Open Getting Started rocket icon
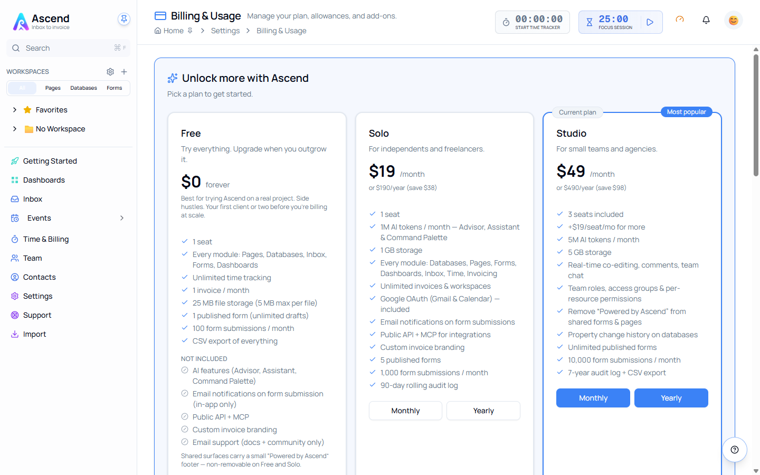760x475 pixels. pyautogui.click(x=15, y=161)
